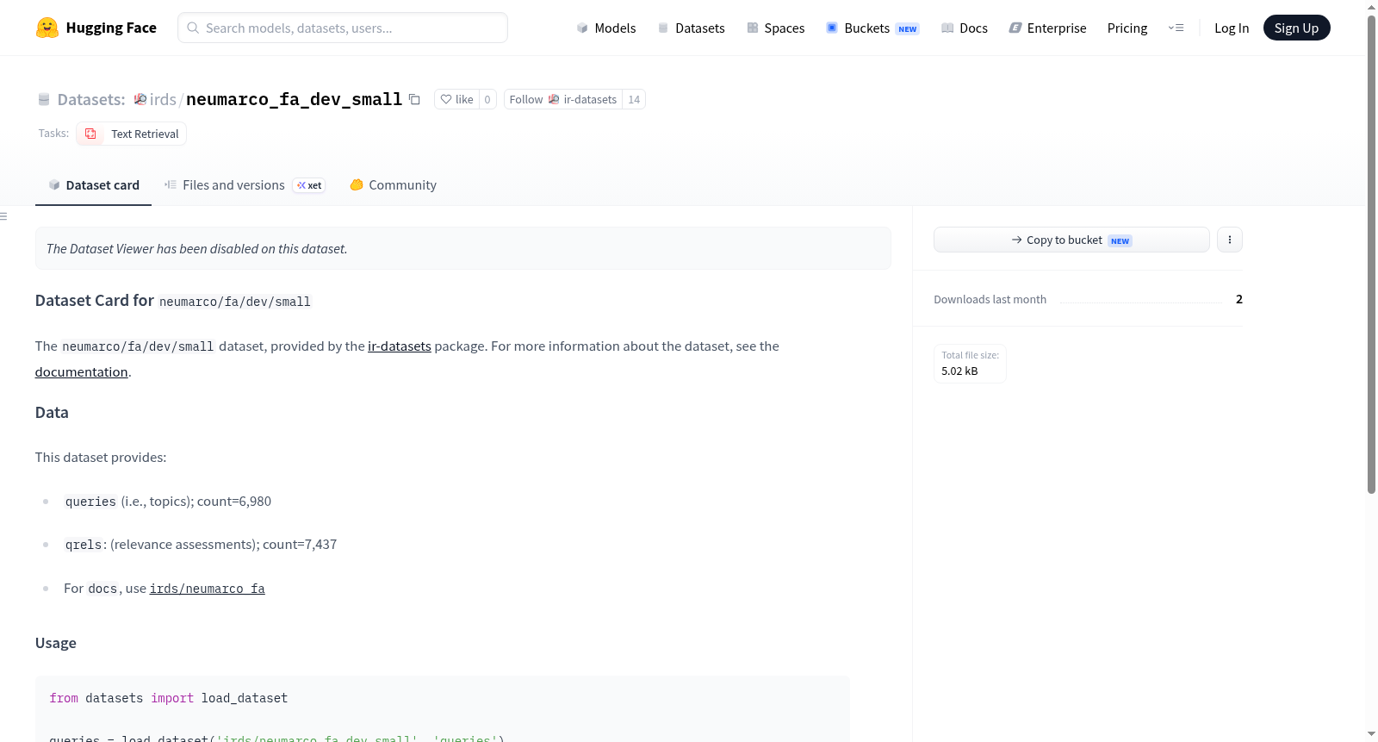1378x742 pixels.
Task: Open the Enterprise page
Action: coord(1047,28)
